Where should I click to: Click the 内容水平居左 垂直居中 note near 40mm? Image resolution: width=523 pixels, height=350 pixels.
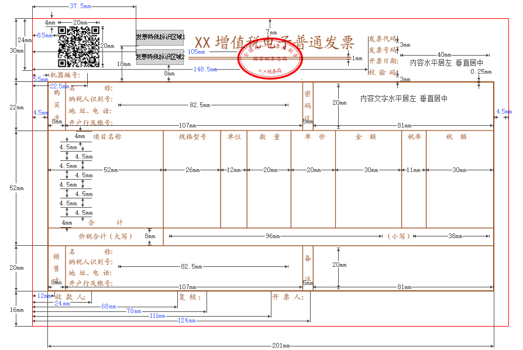coord(446,63)
